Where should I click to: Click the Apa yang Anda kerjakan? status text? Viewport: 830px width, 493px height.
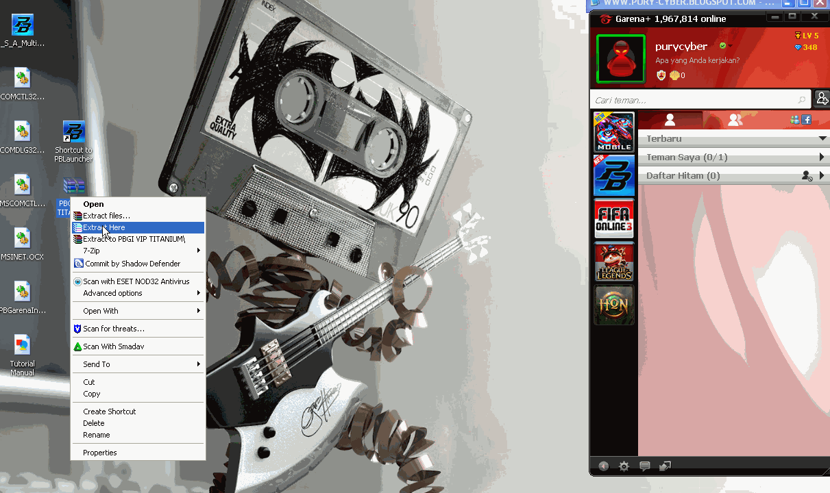(x=697, y=60)
